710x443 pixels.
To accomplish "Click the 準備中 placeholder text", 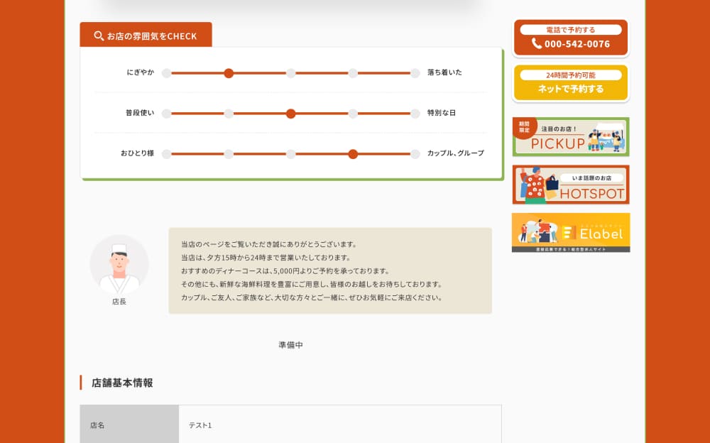I will tap(291, 343).
